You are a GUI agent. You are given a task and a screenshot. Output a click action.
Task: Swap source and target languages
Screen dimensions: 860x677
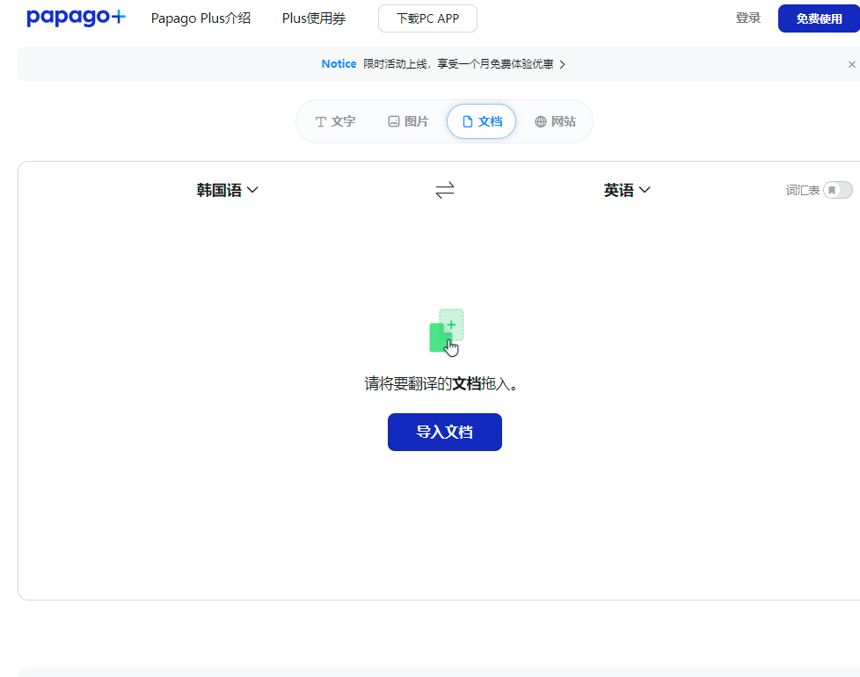(445, 190)
